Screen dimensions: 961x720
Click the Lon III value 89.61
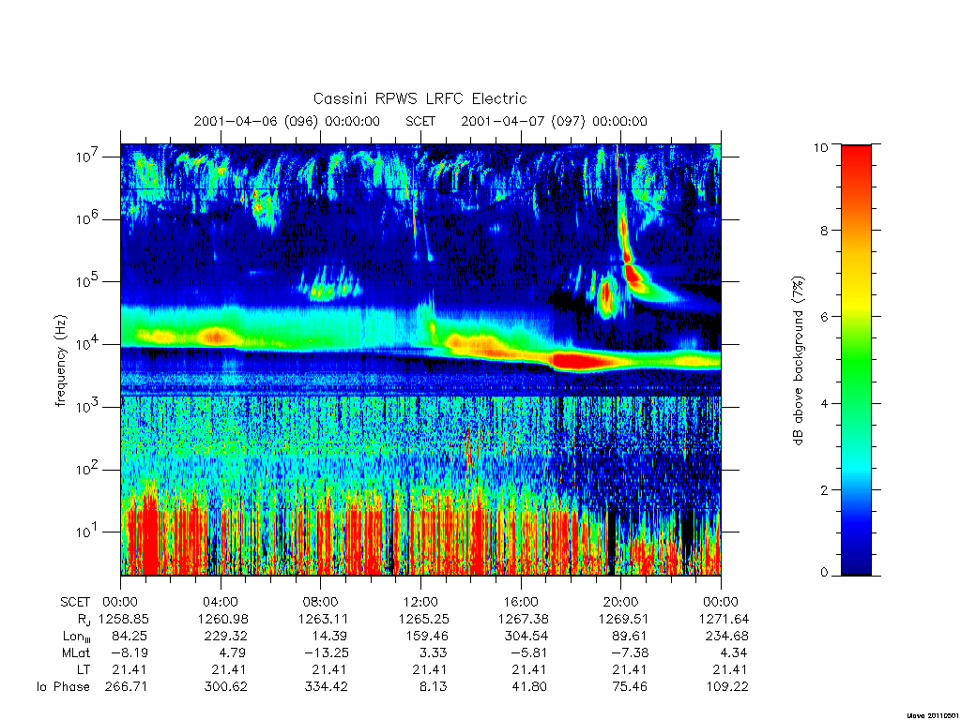[x=630, y=637]
